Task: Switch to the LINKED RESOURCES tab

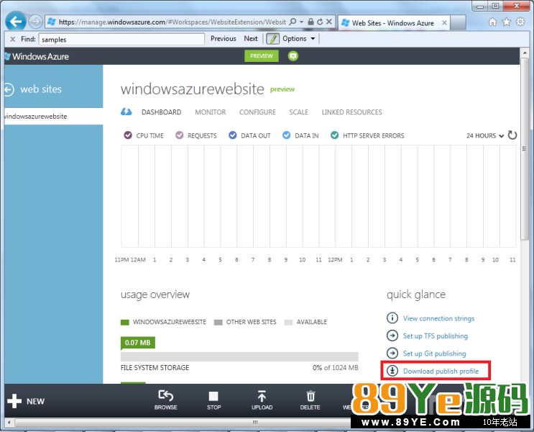Action: coord(351,112)
